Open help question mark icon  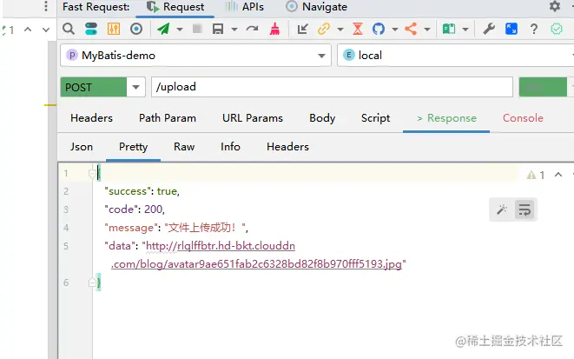534,29
